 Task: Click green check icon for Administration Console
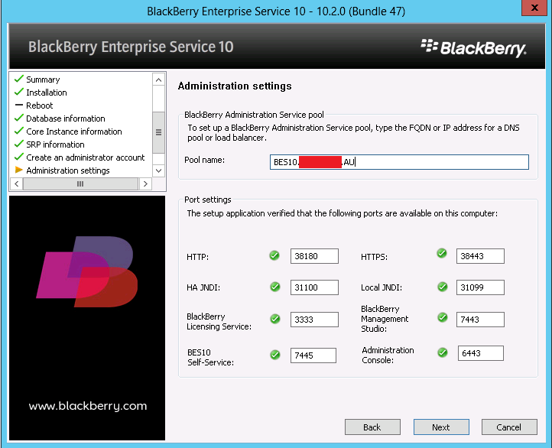(443, 352)
